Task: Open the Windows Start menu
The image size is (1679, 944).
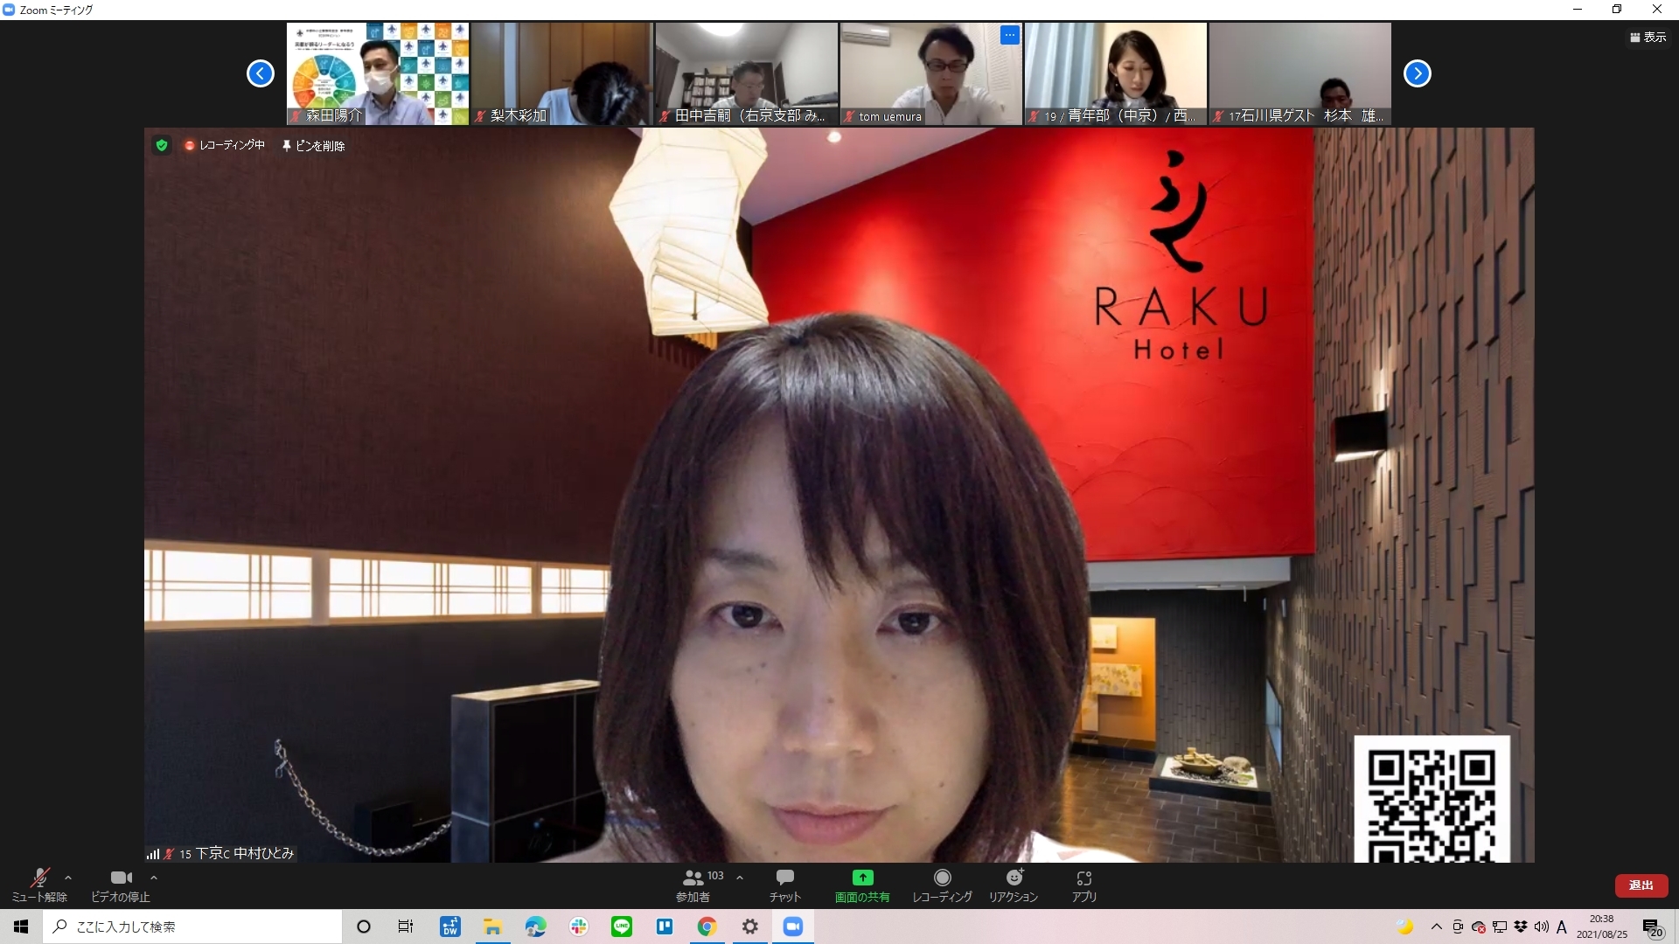Action: click(21, 927)
